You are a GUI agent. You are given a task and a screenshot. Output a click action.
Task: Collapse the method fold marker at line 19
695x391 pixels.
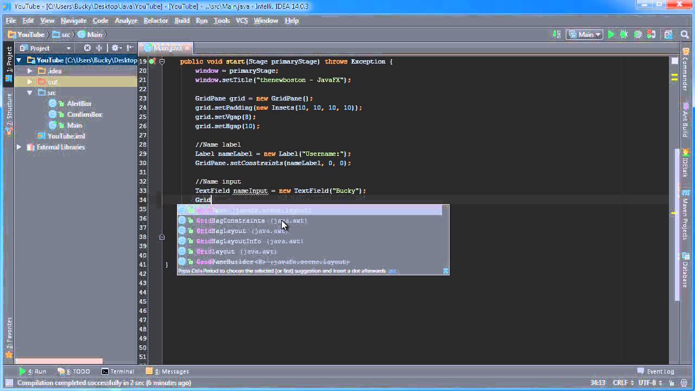pos(162,61)
